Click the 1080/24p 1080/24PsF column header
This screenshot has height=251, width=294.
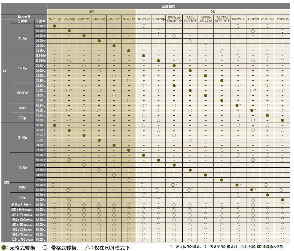click(x=206, y=19)
